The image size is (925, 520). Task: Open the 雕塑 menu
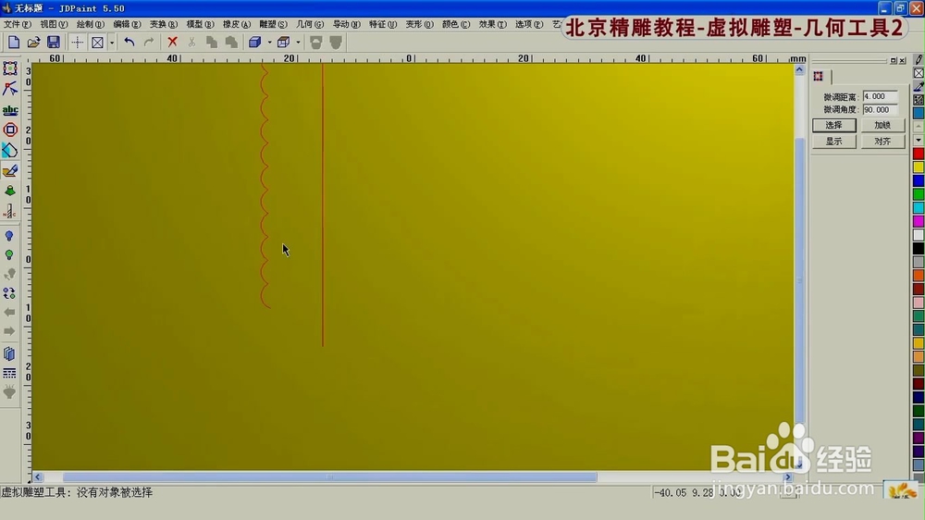coord(273,24)
